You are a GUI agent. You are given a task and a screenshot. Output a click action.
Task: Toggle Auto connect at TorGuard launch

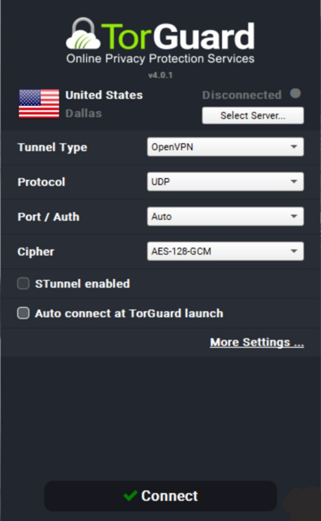(23, 313)
